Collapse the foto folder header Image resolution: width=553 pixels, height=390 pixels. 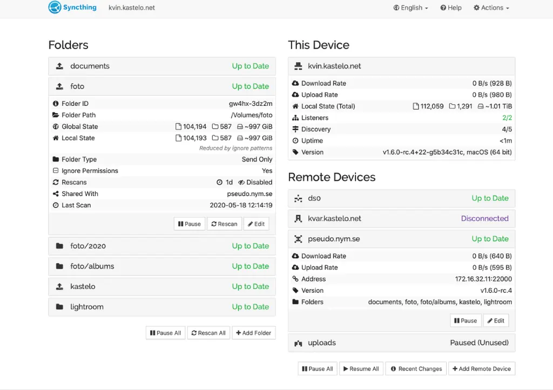pos(162,86)
